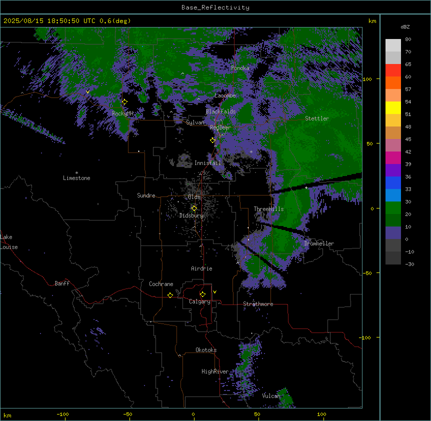
Task: Click the yellow v marker east of Calgary
Action: (x=214, y=292)
